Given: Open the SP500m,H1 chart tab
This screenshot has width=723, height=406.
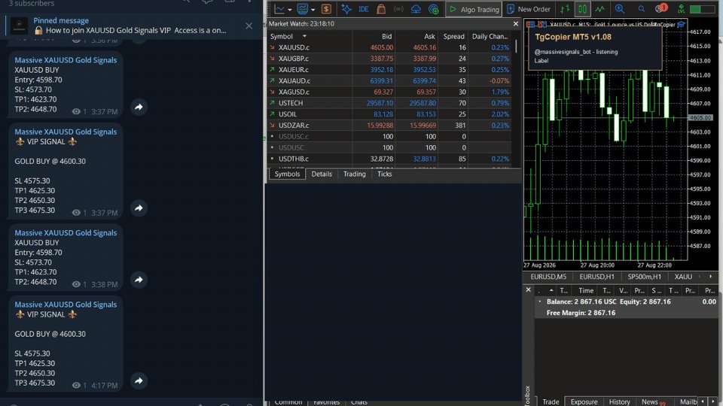Looking at the screenshot, I should [x=644, y=277].
